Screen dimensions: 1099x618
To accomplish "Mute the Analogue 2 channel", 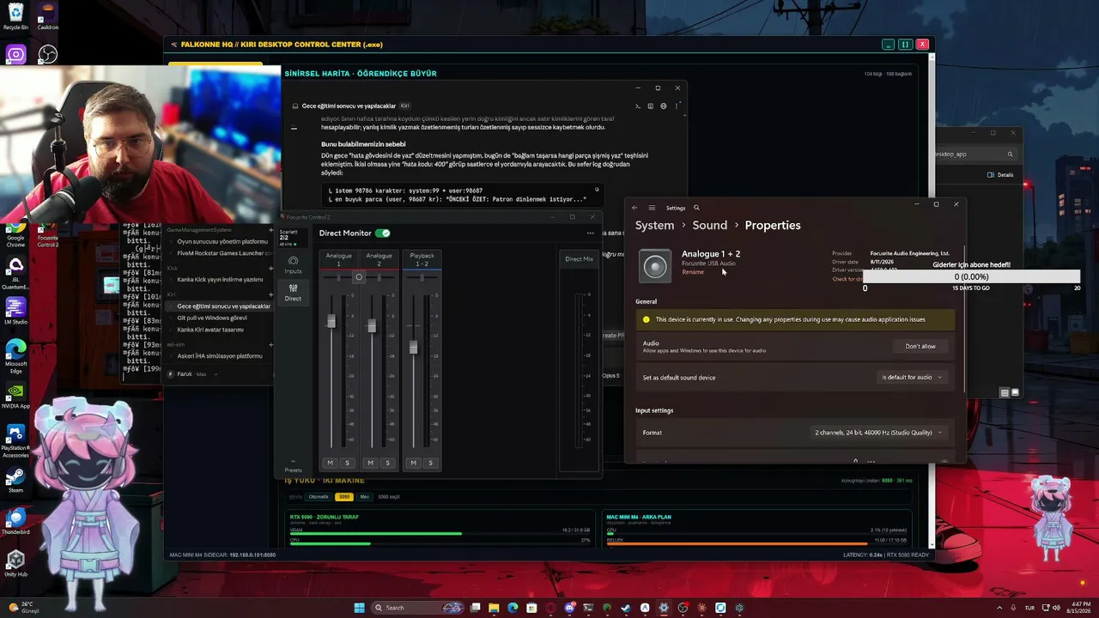I will pos(370,463).
